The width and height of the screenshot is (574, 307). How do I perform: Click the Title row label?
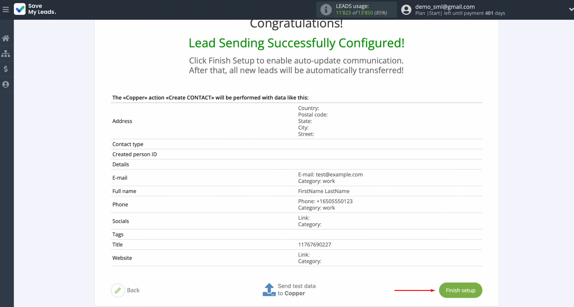(x=117, y=244)
